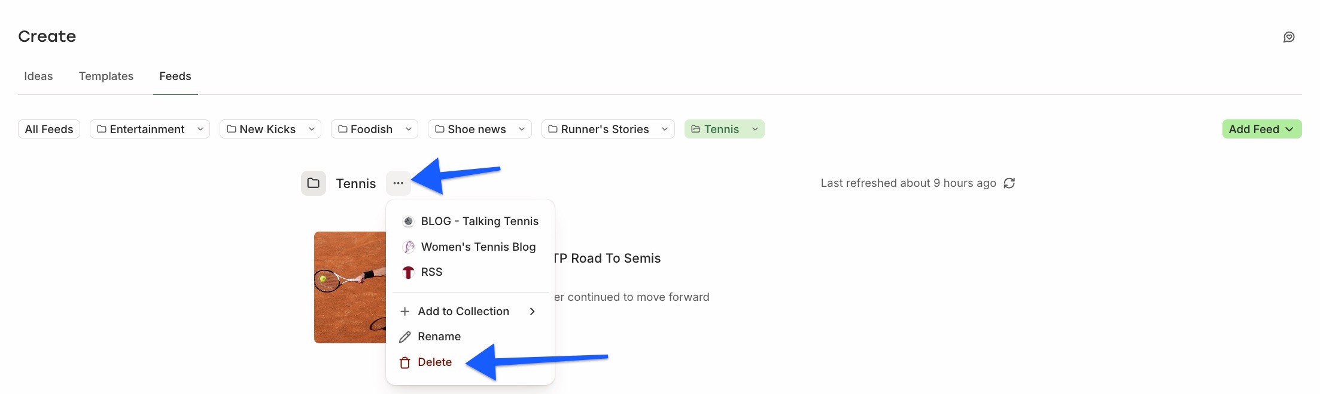Select BLOG - Talking Tennis feed source
Screen dimensions: 1320x394
pos(470,221)
